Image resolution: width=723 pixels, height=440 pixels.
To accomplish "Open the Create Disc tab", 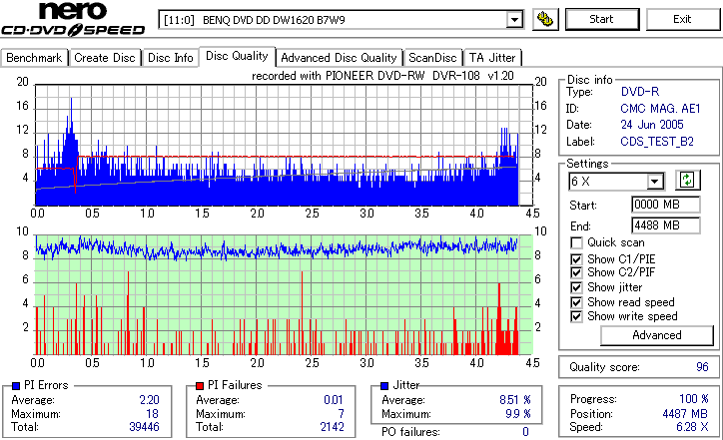I will tap(105, 58).
